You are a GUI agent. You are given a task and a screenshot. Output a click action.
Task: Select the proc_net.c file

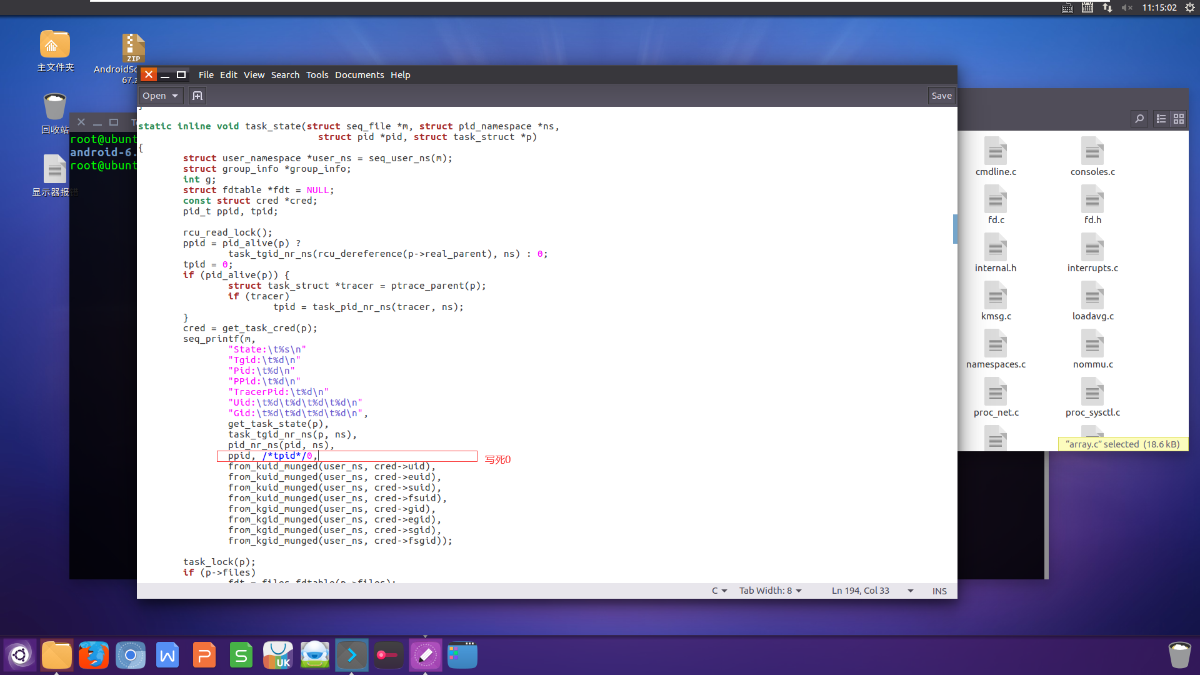pyautogui.click(x=996, y=397)
